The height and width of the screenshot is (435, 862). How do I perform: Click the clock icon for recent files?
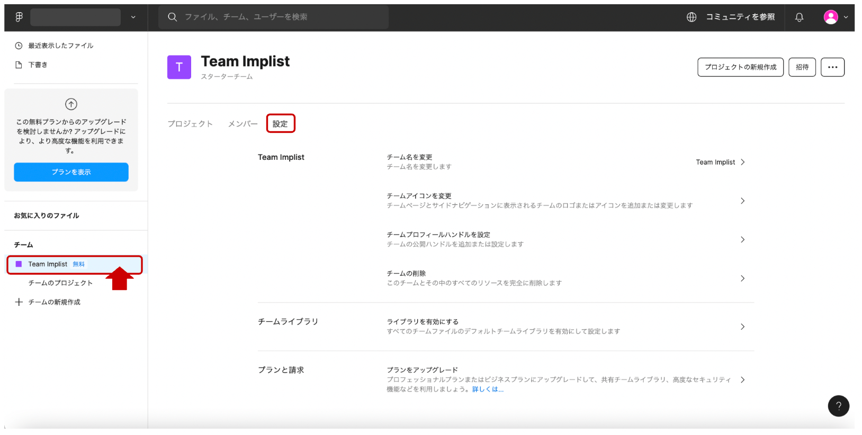click(19, 46)
